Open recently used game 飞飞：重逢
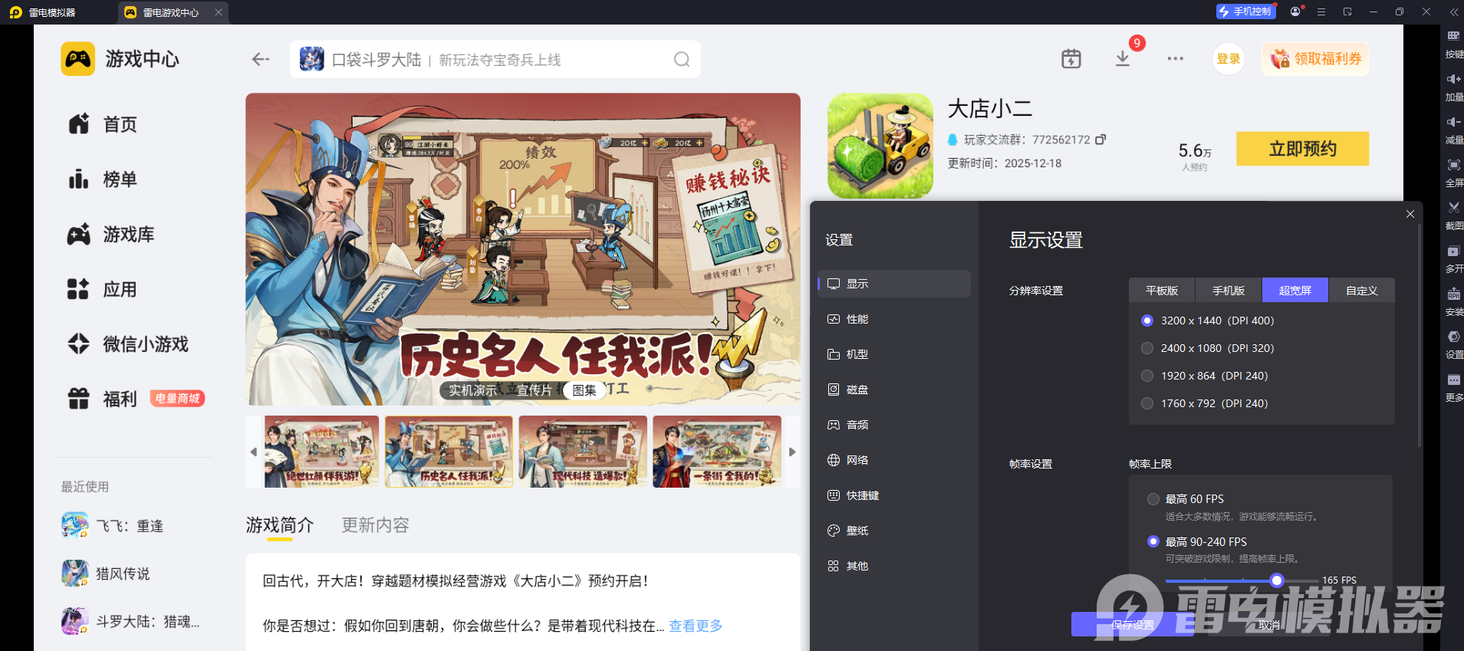This screenshot has height=651, width=1464. click(113, 526)
